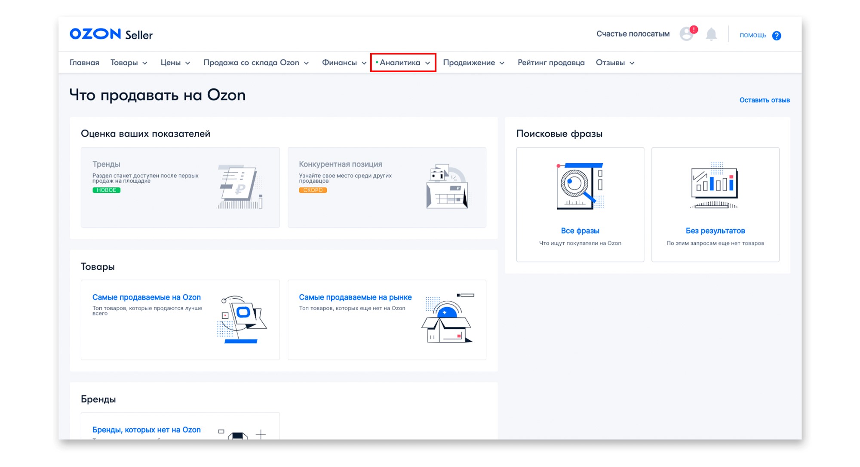Click the Конкурентная позиция card title
This screenshot has height=467, width=860.
tap(341, 164)
